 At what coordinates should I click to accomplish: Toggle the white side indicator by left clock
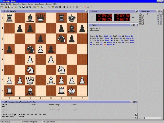(x=93, y=18)
